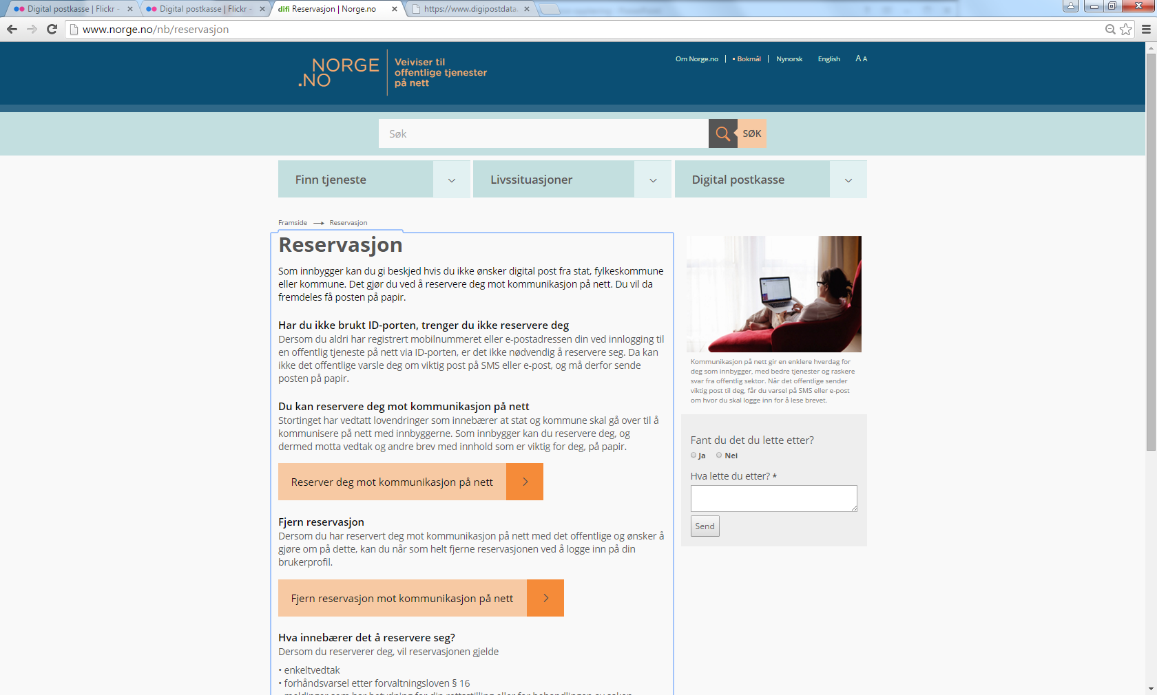
Task: Reload the page with the refresh icon
Action: 52,29
